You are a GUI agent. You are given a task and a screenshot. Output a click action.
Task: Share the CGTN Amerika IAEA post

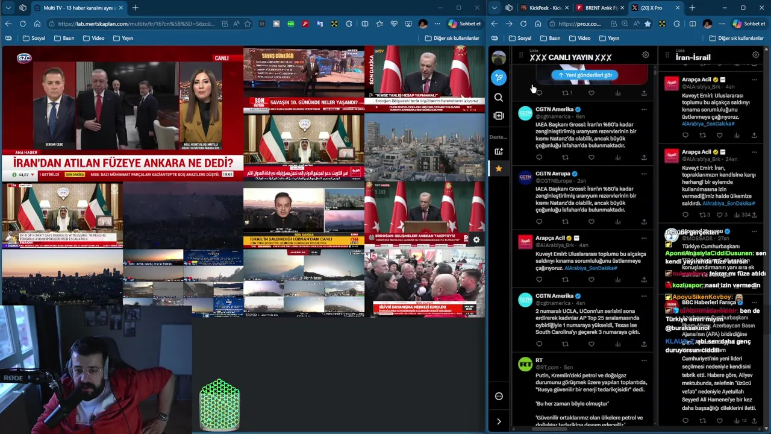[x=644, y=157]
